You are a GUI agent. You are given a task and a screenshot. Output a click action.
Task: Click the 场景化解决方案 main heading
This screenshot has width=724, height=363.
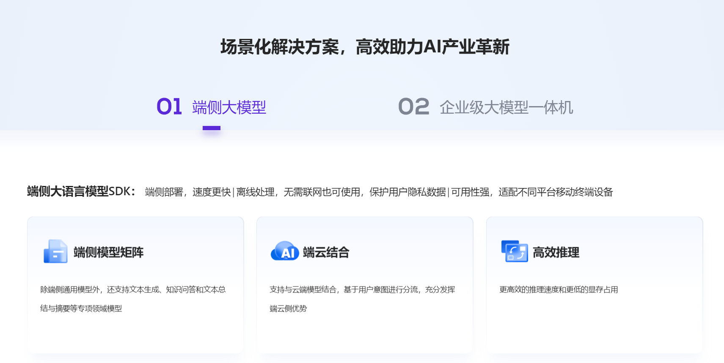[x=365, y=47]
